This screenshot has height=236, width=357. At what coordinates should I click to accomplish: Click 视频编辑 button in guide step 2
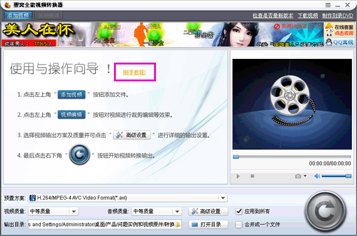point(71,115)
